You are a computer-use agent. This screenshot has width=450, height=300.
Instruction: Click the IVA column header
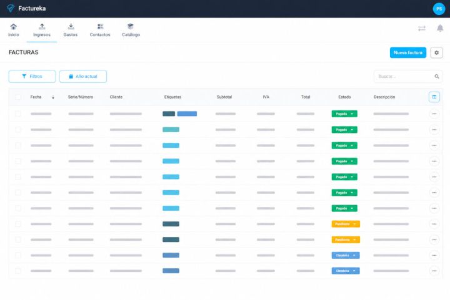(x=266, y=97)
